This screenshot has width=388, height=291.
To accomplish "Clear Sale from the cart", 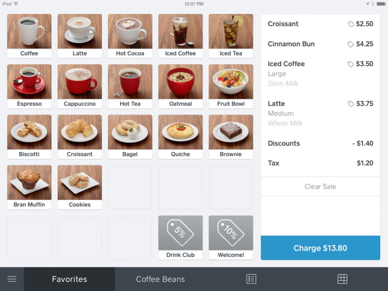I will pos(321,187).
